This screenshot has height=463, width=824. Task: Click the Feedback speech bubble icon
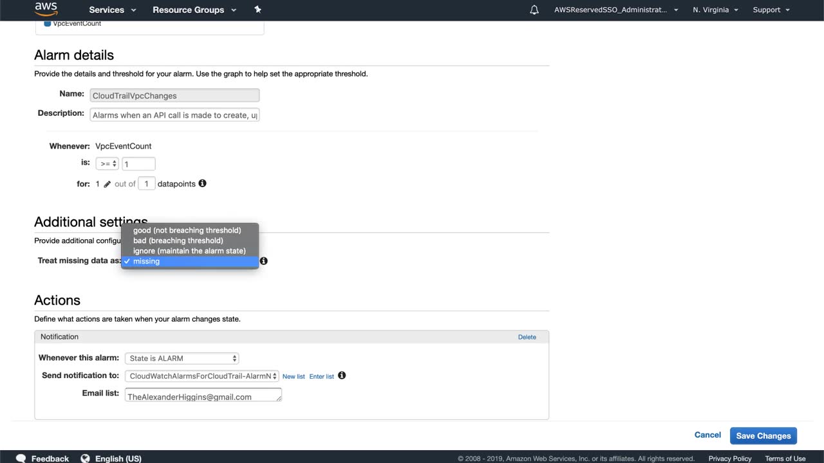(x=21, y=458)
